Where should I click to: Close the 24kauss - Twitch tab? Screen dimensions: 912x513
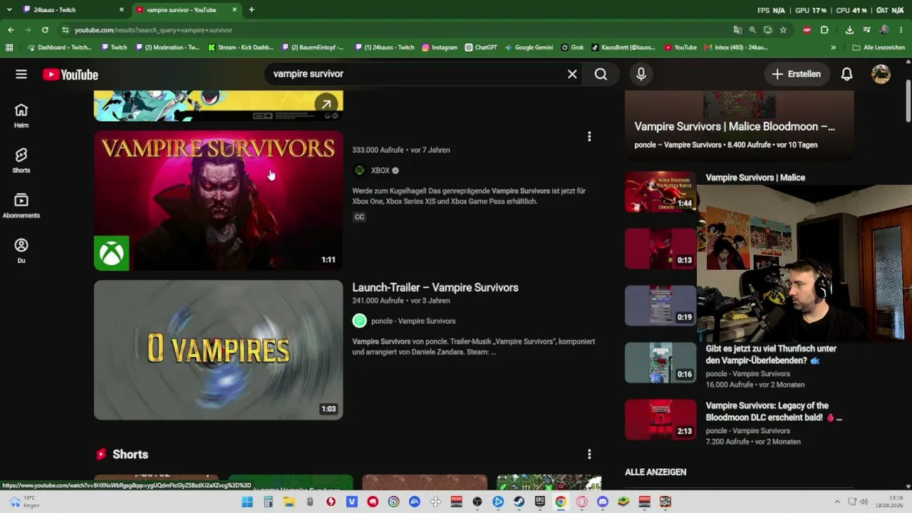click(x=121, y=10)
